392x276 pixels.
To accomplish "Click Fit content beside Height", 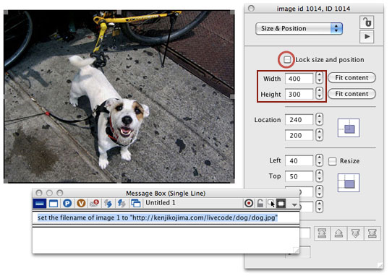I will [351, 94].
